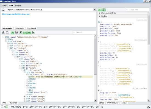The image size is (151, 109).
Task: Select the BODY id="home" row
Action: point(15,41)
